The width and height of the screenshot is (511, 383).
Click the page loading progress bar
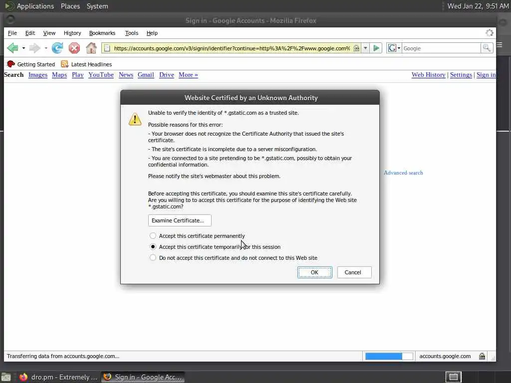coord(389,356)
